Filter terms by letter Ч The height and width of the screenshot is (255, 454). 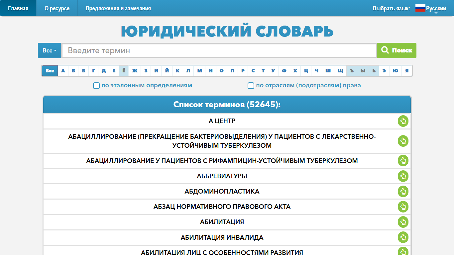coord(316,71)
